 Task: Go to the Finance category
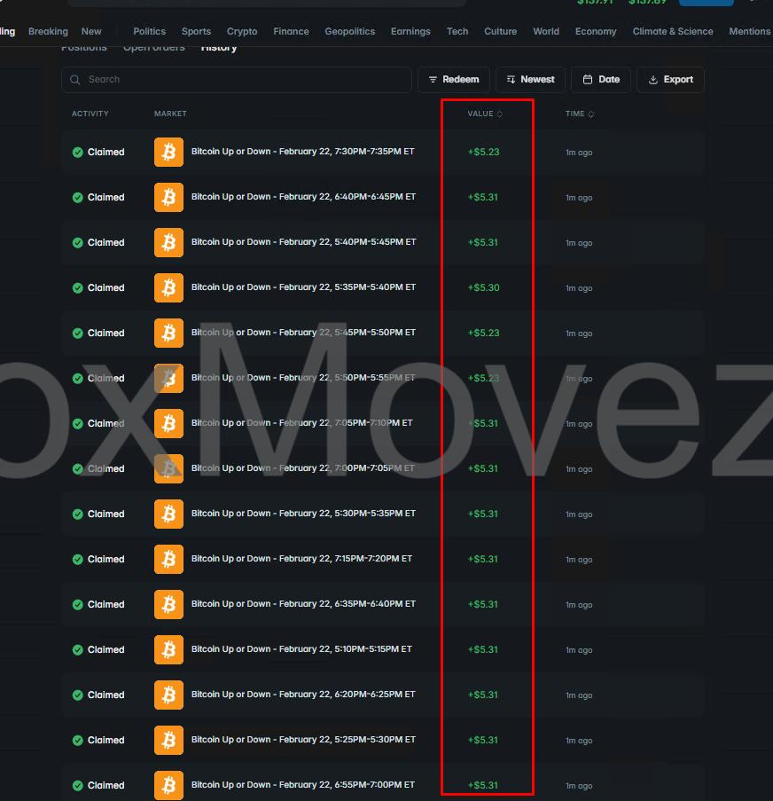coord(291,31)
